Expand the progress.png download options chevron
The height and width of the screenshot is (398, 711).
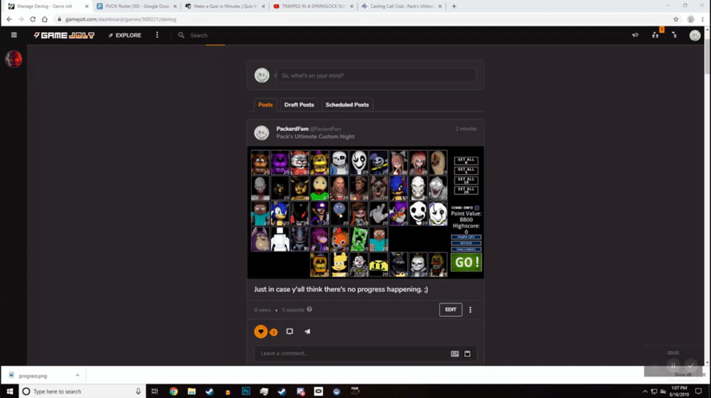tap(77, 375)
